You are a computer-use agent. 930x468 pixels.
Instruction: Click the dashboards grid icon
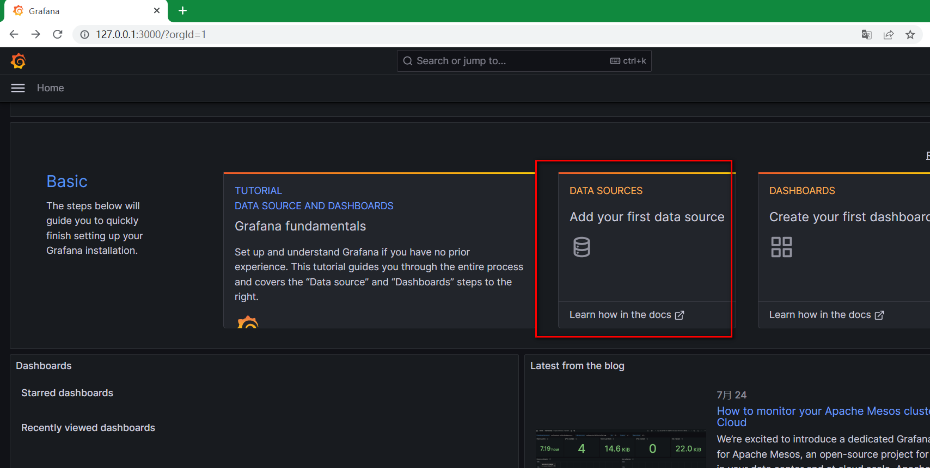(781, 247)
